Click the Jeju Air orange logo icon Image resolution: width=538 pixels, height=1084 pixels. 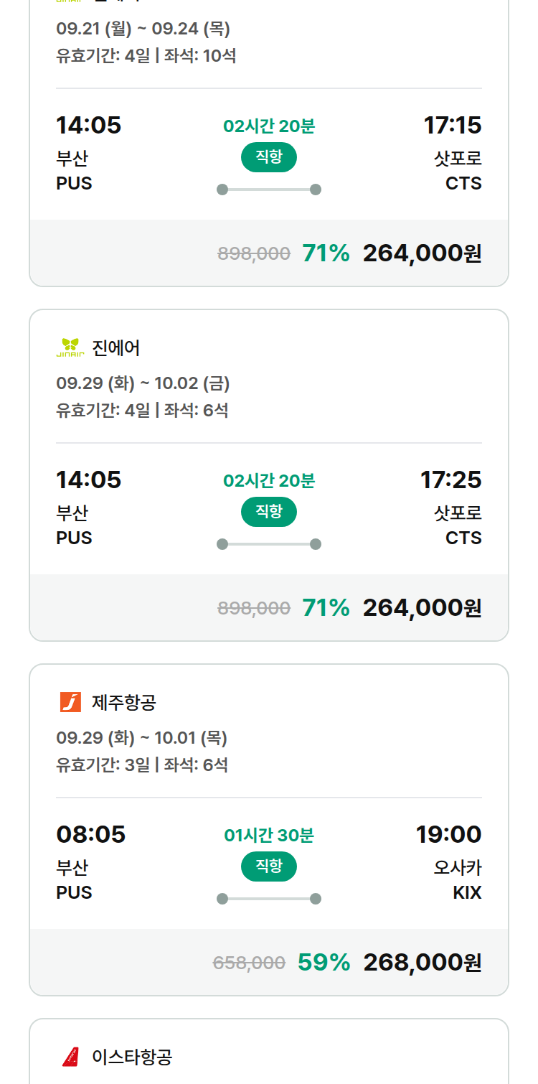click(70, 702)
